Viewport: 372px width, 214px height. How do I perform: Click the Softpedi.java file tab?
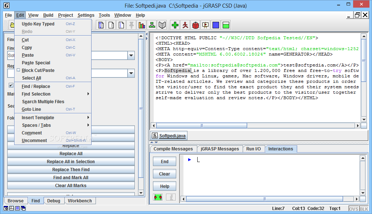169,136
